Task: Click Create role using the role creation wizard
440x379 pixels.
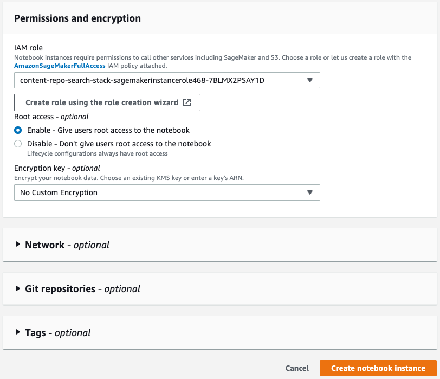Action: [x=102, y=102]
